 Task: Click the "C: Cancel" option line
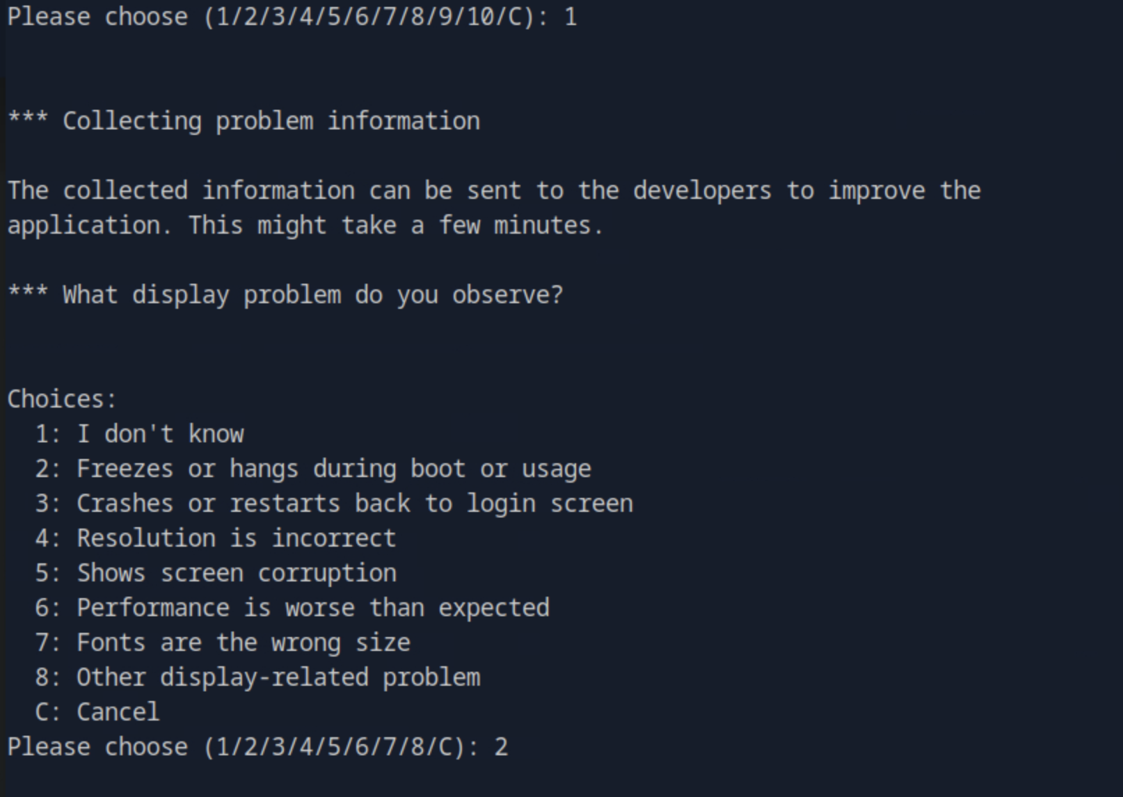tap(97, 712)
